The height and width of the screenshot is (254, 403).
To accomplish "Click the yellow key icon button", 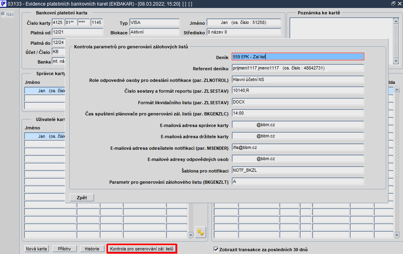I will [x=200, y=232].
